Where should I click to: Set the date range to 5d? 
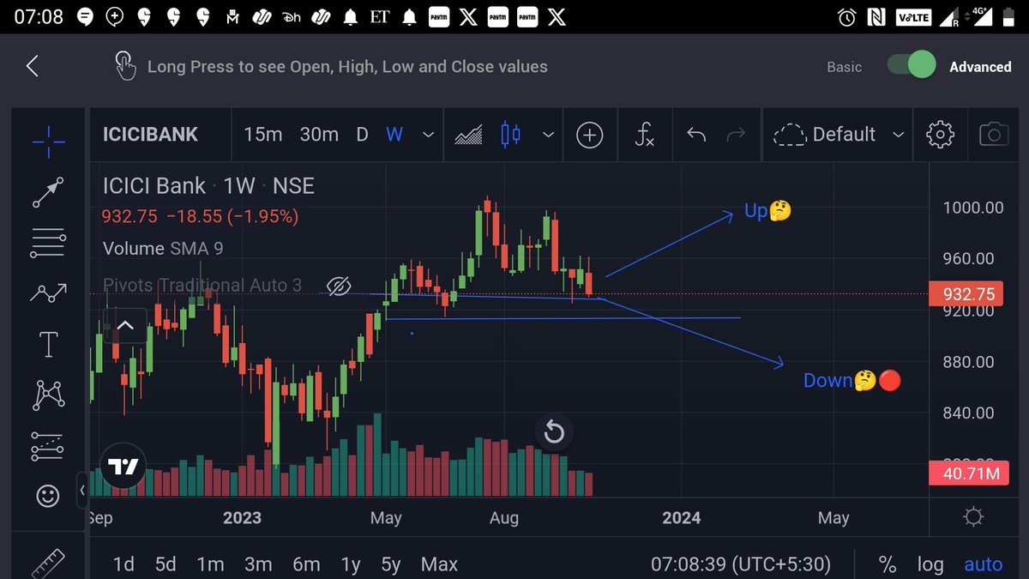(165, 564)
